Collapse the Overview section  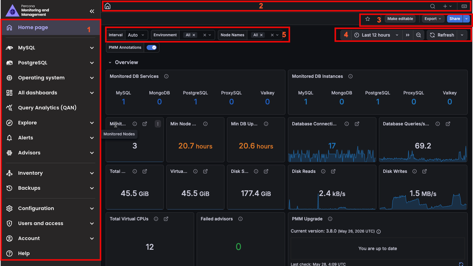[110, 63]
